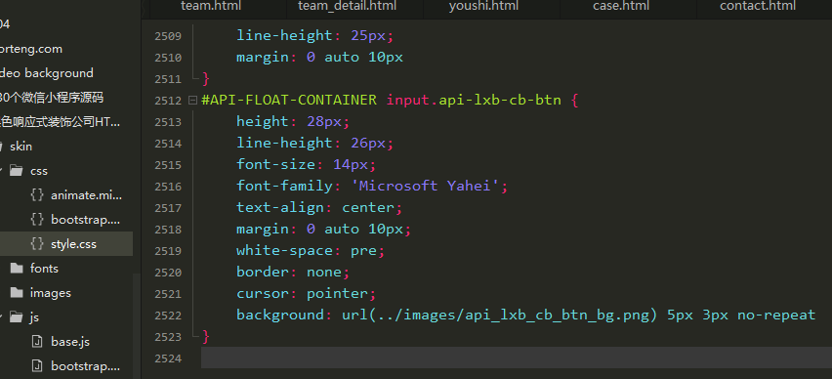
Task: Click the CSS icon next to bootstrap file under css
Action: click(x=36, y=220)
